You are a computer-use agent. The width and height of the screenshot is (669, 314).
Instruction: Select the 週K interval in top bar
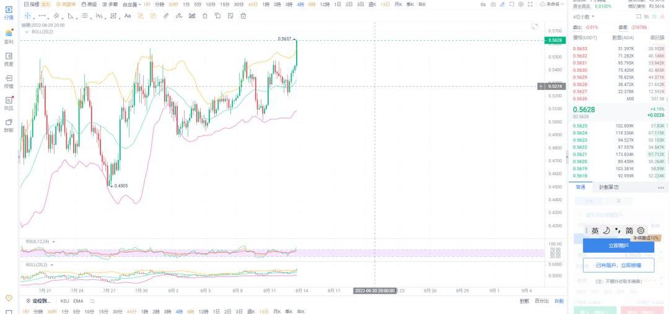[x=372, y=4]
